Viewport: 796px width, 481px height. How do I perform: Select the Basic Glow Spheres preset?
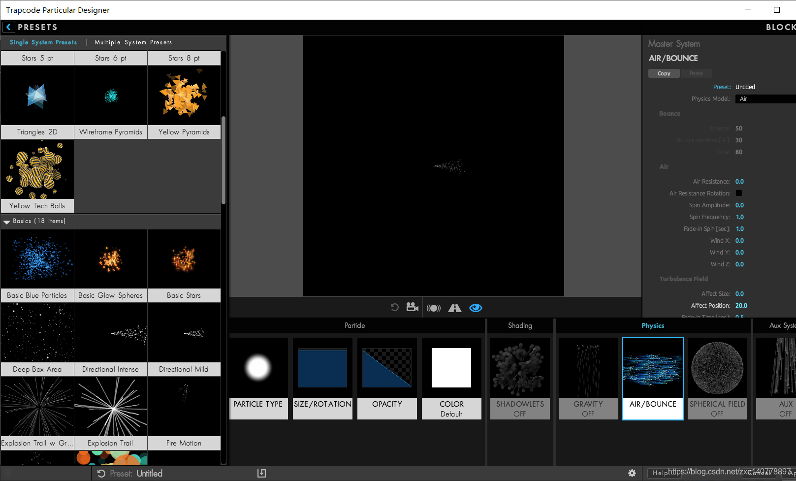tap(111, 265)
